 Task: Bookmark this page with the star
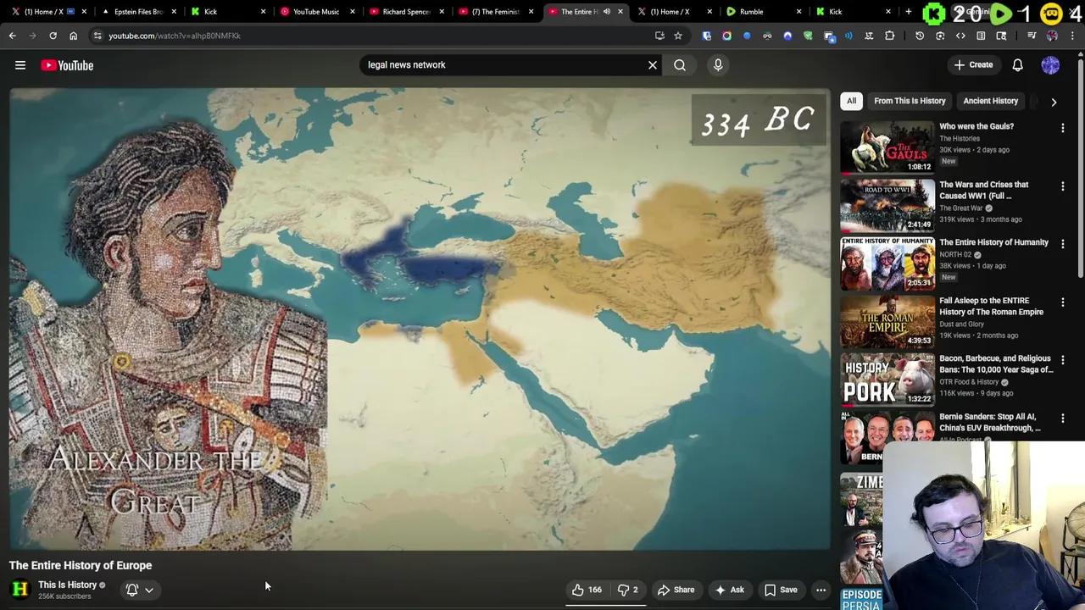tap(678, 36)
